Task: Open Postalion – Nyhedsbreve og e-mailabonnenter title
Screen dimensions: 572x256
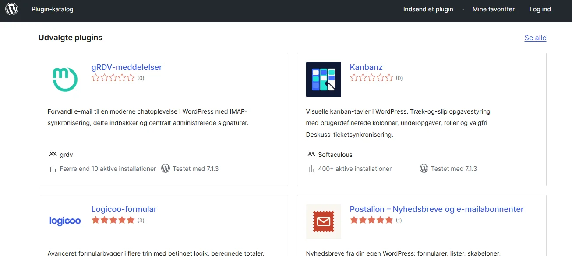Action: pos(437,209)
